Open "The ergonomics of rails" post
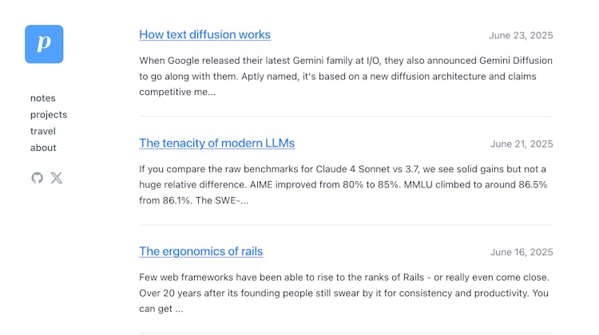The image size is (599, 335). (x=200, y=251)
